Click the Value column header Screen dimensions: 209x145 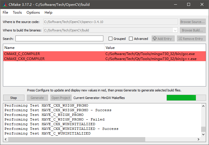(155, 48)
